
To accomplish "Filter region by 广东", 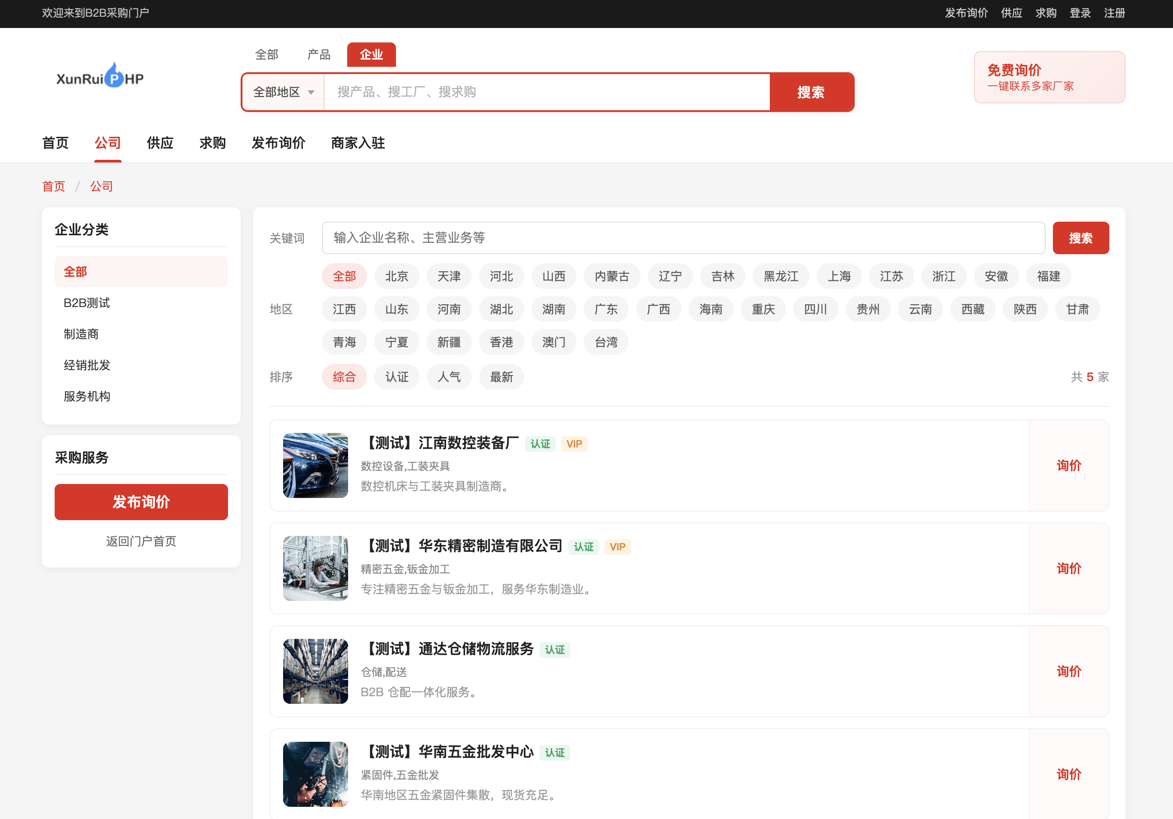I will click(606, 309).
